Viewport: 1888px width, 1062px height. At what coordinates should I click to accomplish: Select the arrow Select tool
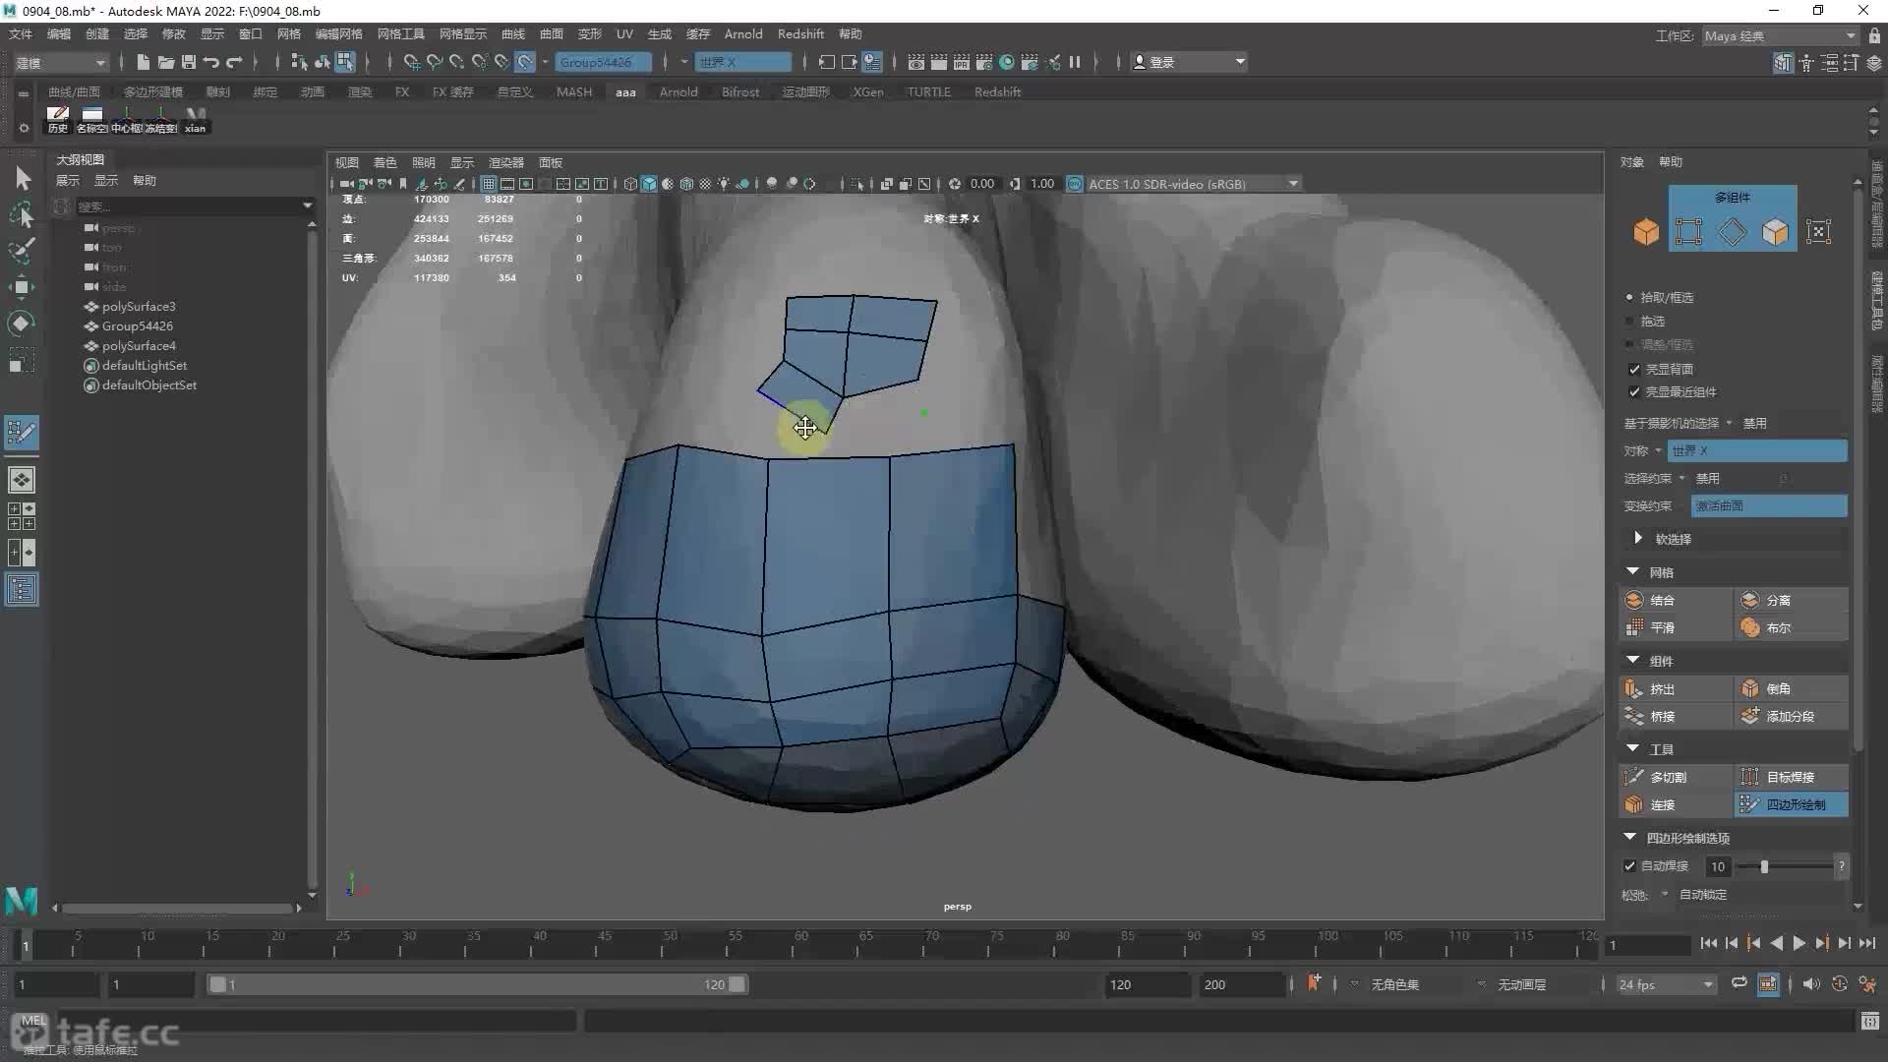(x=22, y=178)
